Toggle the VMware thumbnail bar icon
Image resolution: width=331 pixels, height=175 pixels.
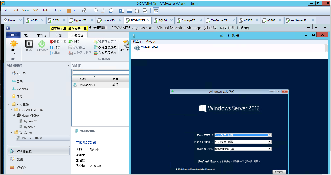[x=129, y=10]
